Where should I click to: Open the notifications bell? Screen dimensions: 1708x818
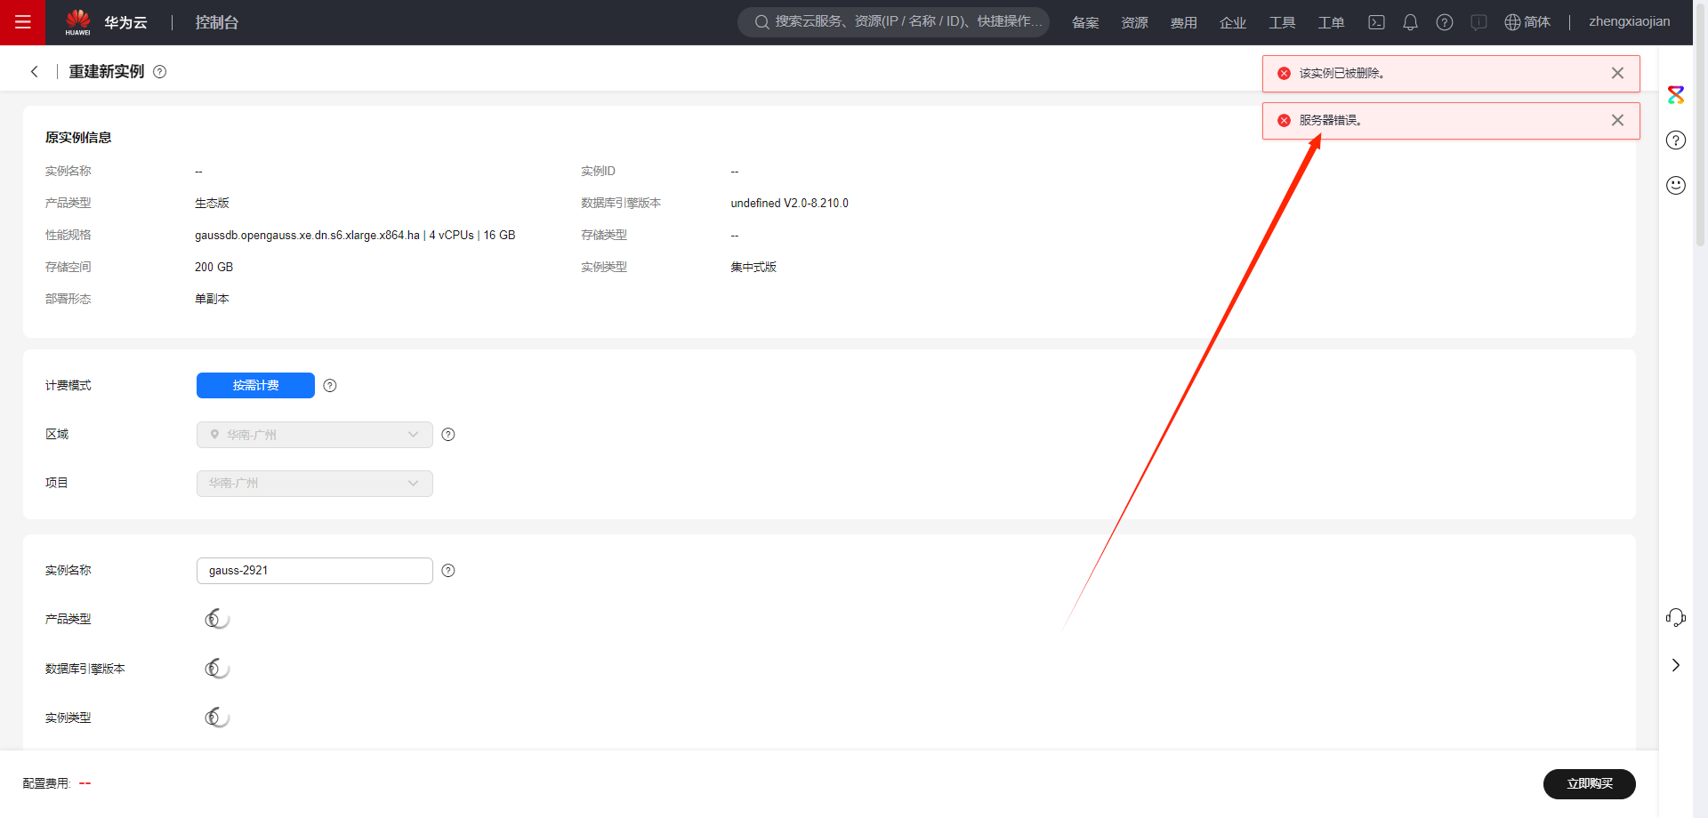click(1410, 22)
